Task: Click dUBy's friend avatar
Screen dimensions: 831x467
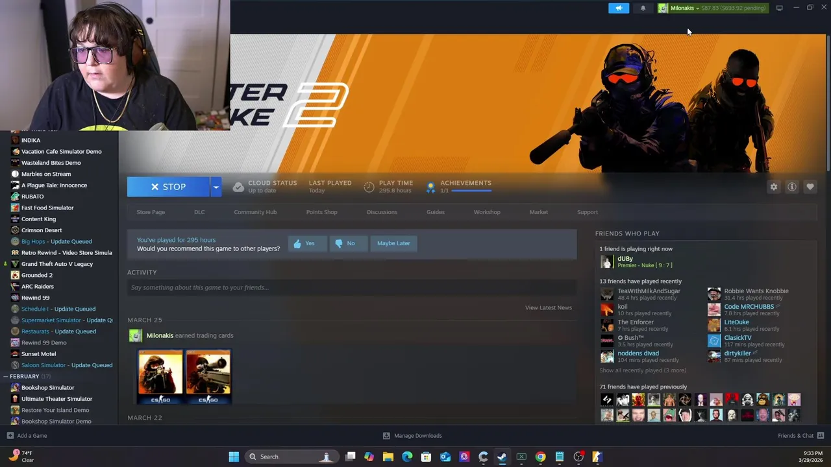Action: (x=606, y=261)
